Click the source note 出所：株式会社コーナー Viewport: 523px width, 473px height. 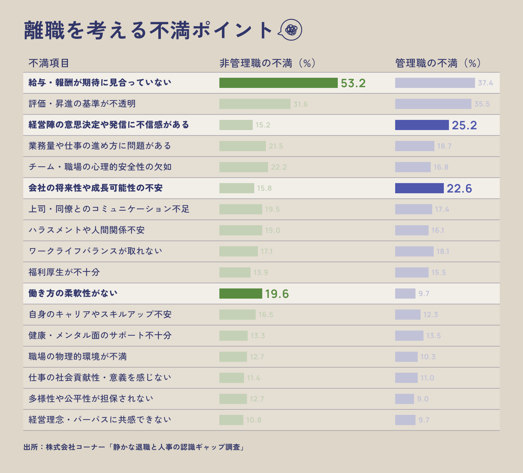[x=64, y=447]
